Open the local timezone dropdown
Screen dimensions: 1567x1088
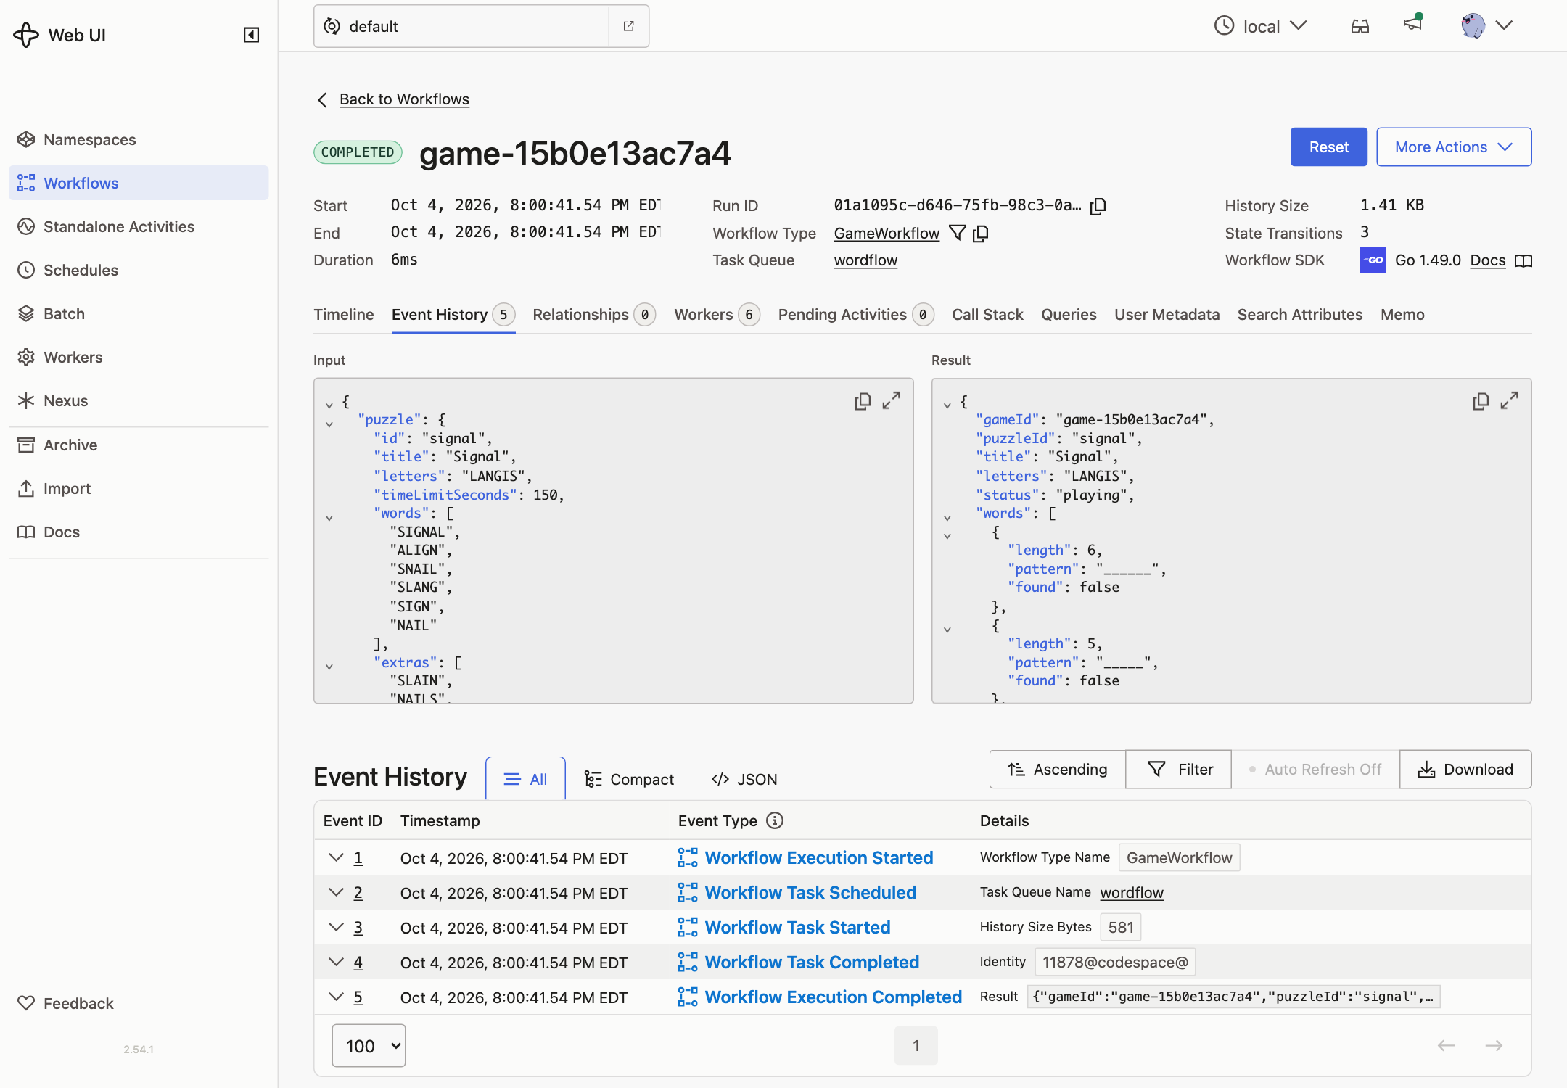pyautogui.click(x=1261, y=26)
